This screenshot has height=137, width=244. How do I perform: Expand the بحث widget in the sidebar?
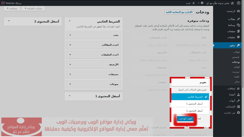coord(70,35)
